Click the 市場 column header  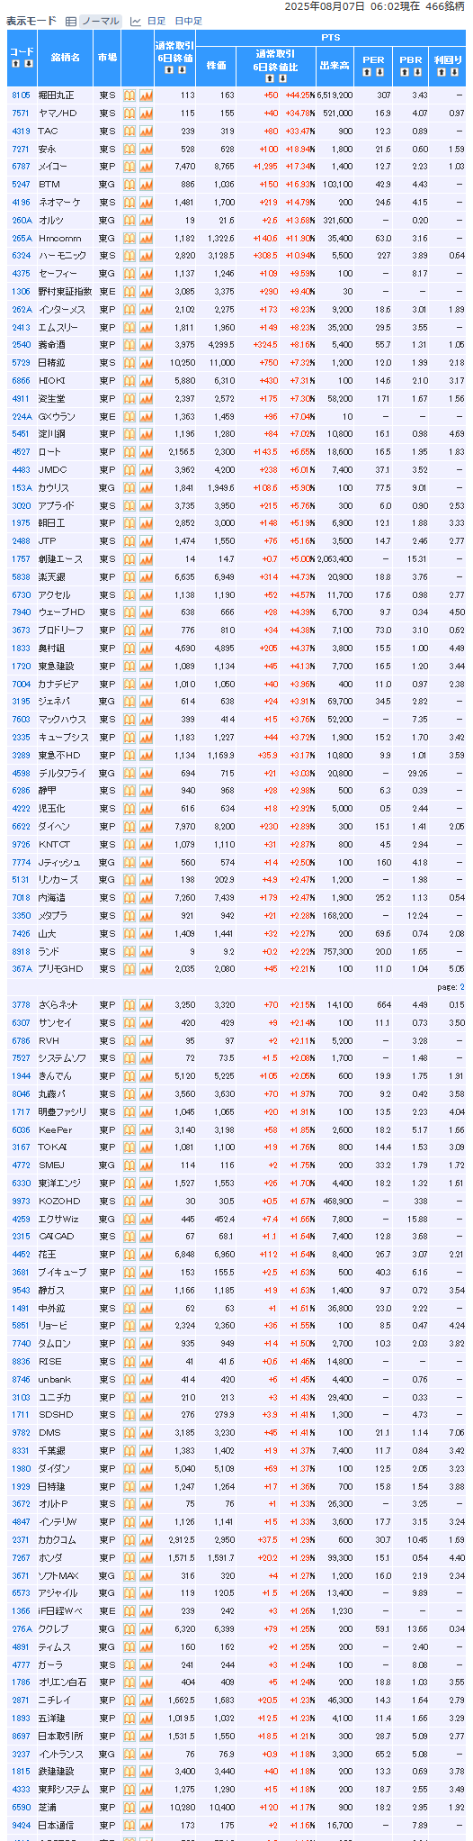107,58
